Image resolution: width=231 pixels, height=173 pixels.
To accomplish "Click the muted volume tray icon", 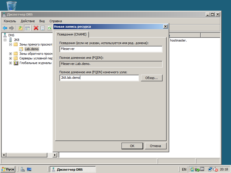I will (x=215, y=169).
